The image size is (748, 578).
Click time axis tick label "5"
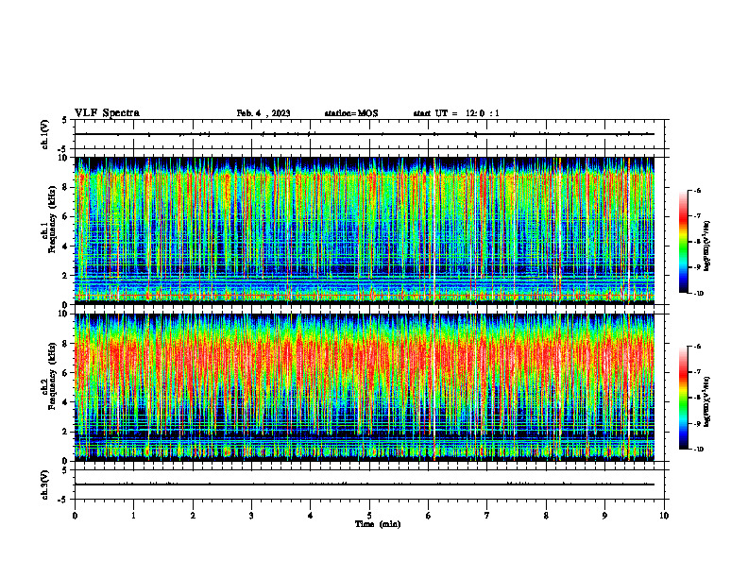[369, 516]
